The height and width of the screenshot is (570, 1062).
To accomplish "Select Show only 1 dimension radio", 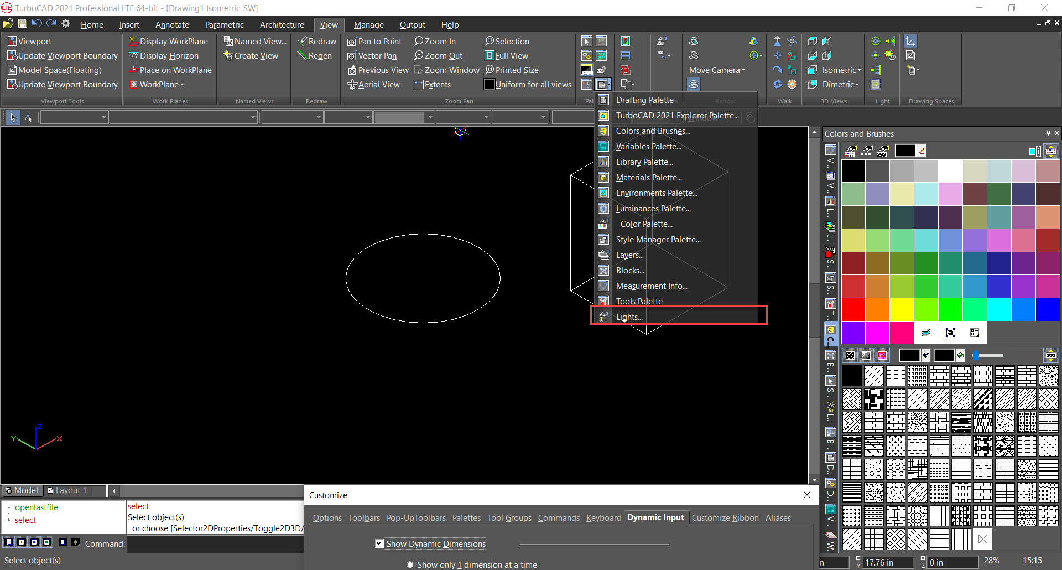I will click(x=410, y=565).
